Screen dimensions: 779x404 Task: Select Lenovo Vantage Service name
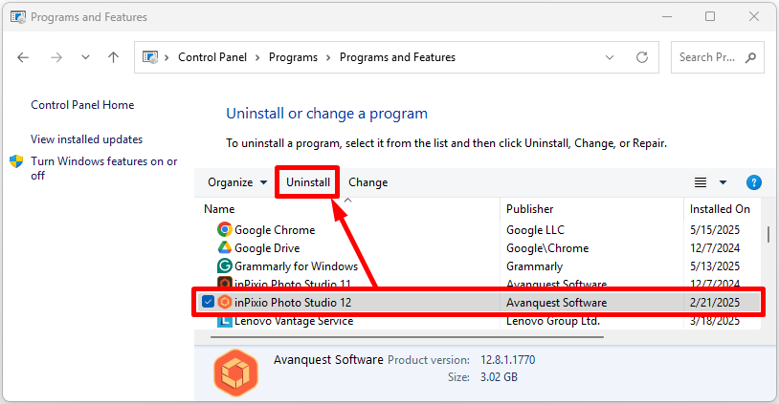[294, 321]
